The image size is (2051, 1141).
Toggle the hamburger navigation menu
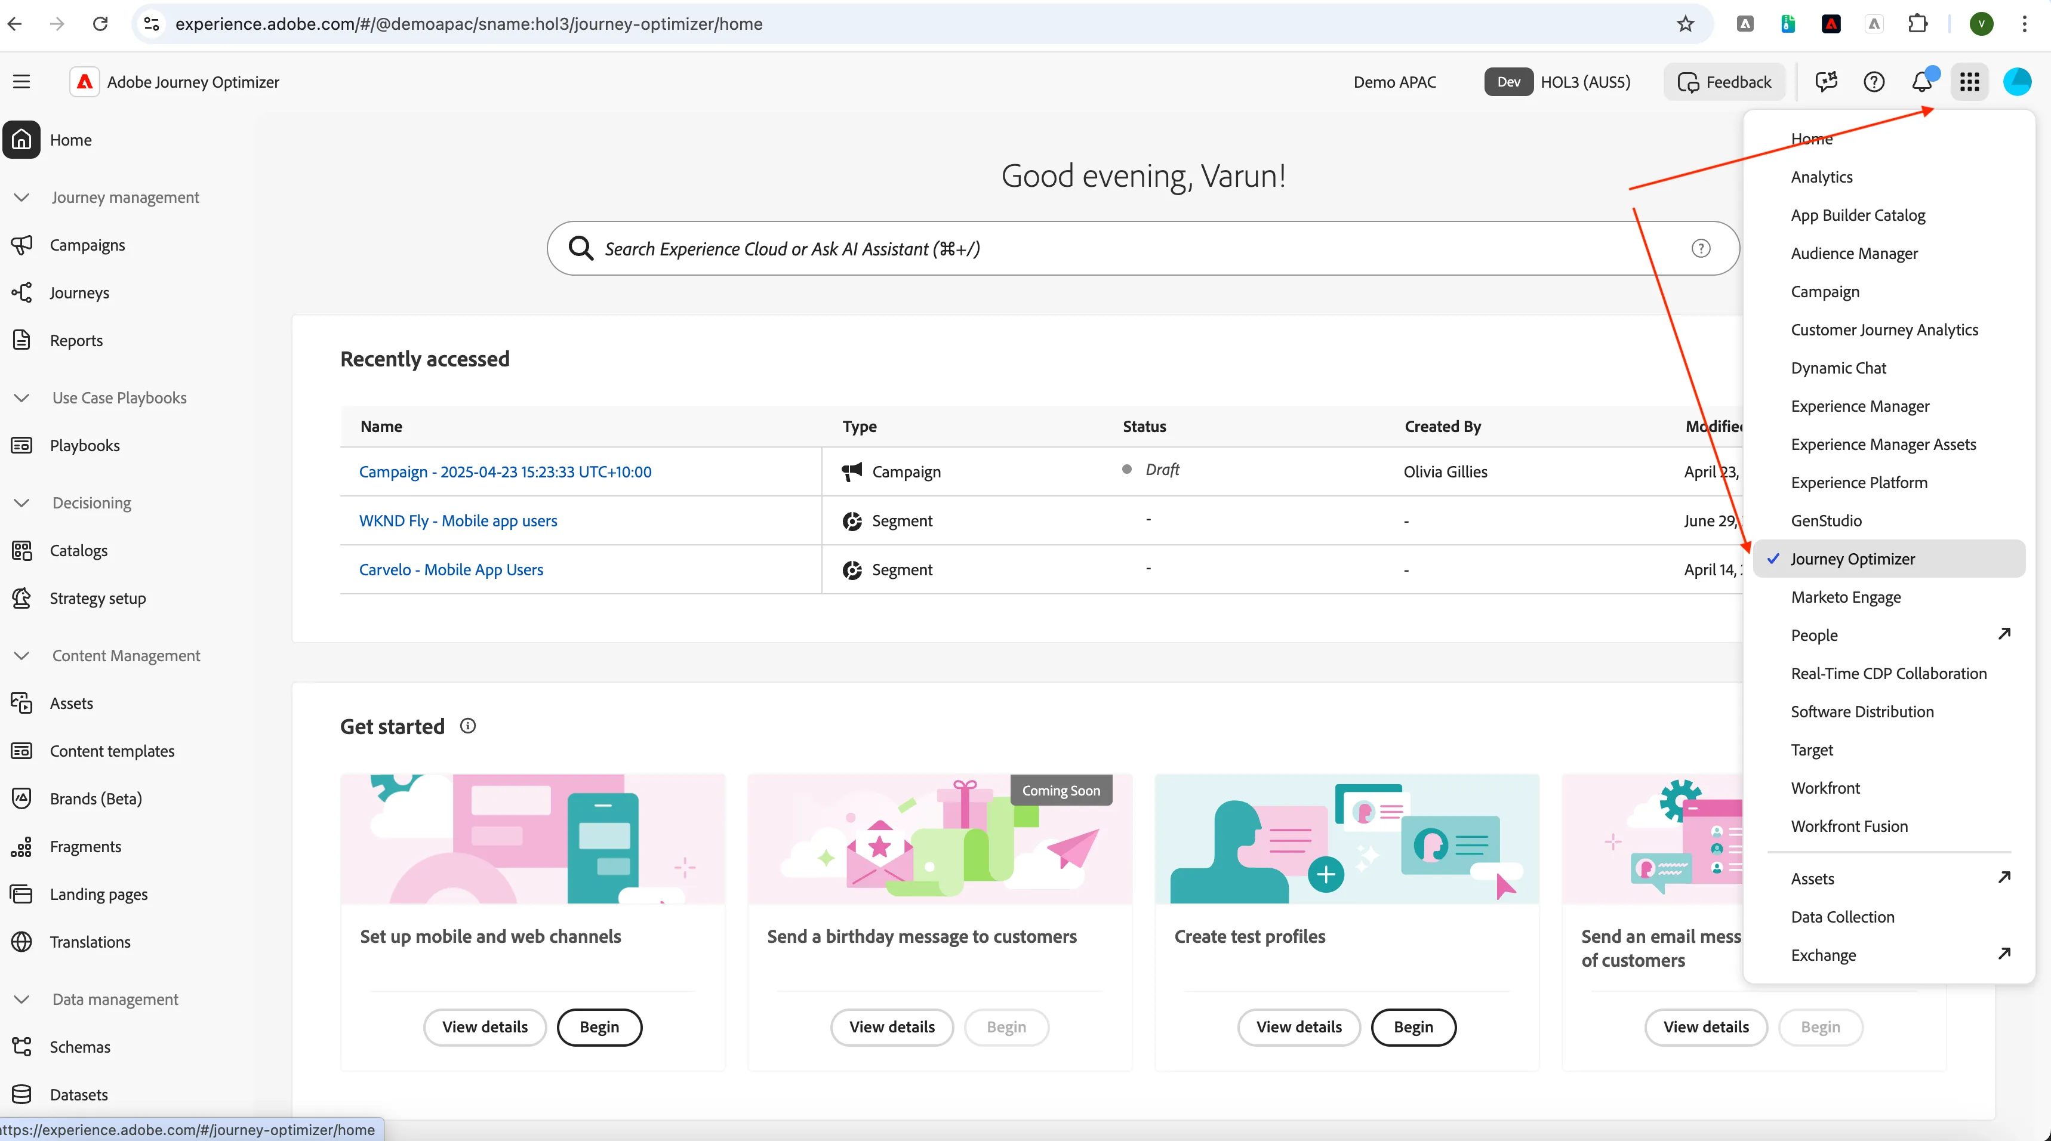pos(21,82)
